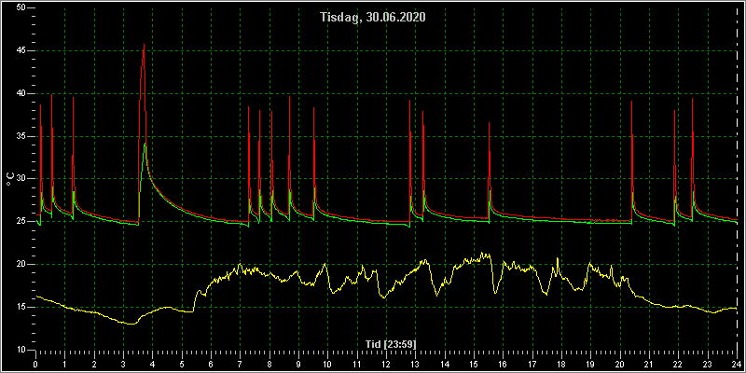Click the x-axis tick labeled 0
This screenshot has height=373, width=746.
tap(35, 366)
